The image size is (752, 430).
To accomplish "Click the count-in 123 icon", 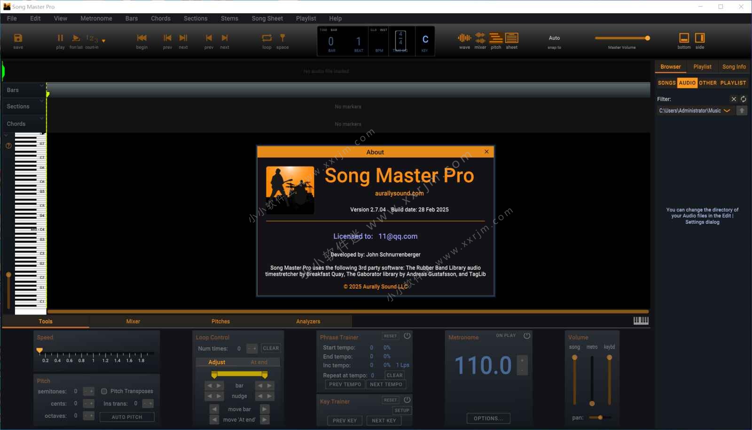I will [x=92, y=38].
